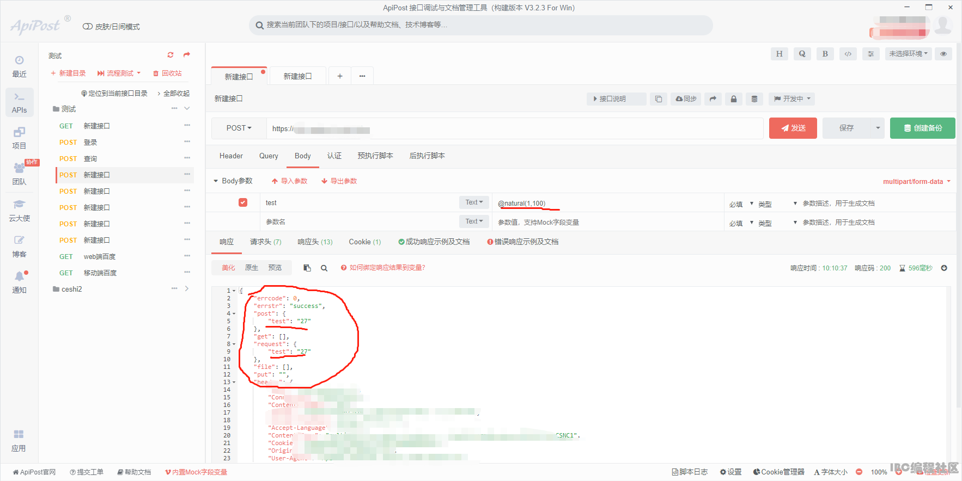Expand the ceshi2 folder chevron
Viewport: 962px width, 481px height.
click(187, 289)
